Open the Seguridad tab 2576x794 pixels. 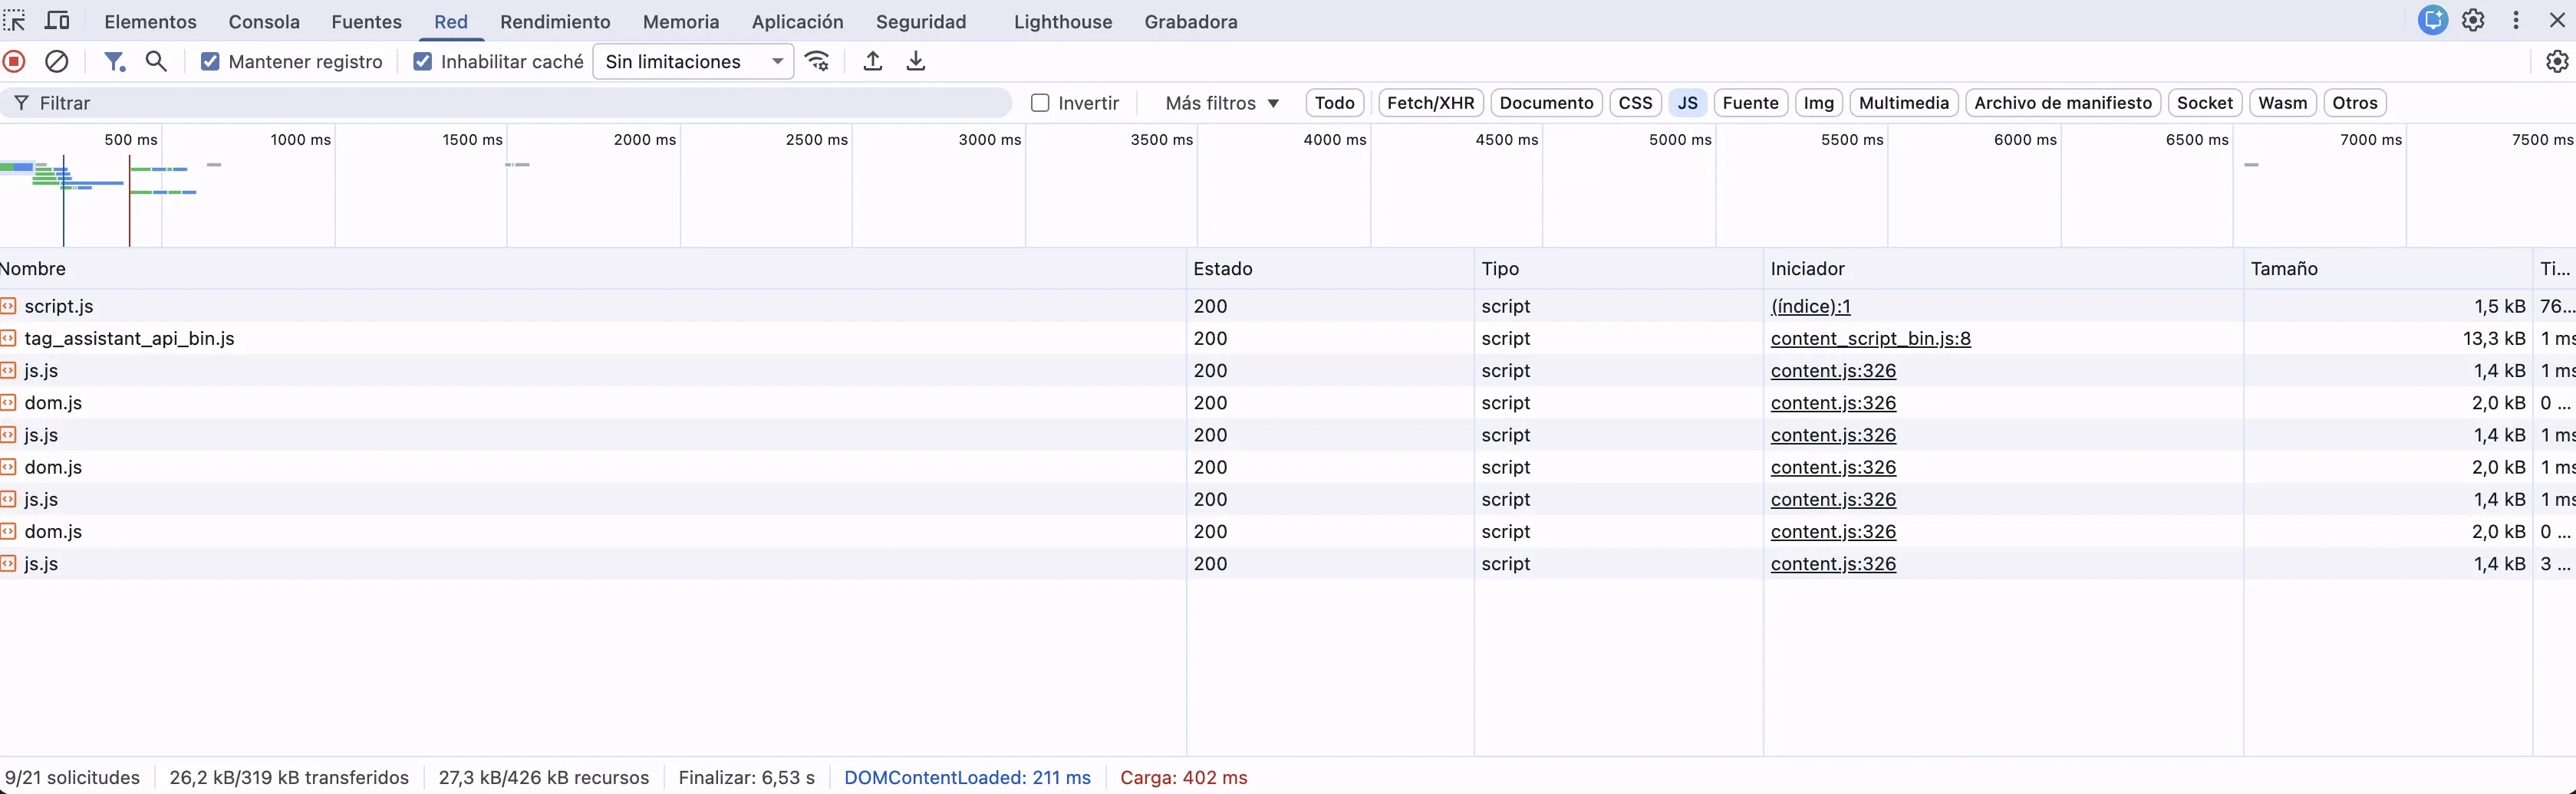(921, 21)
